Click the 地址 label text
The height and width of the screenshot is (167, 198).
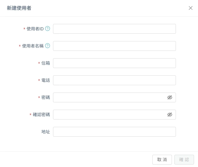46,132
